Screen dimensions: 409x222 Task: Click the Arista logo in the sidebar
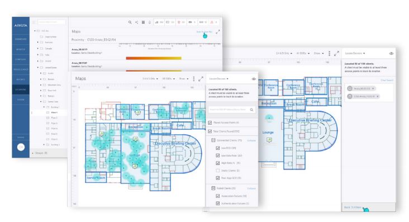tap(21, 26)
